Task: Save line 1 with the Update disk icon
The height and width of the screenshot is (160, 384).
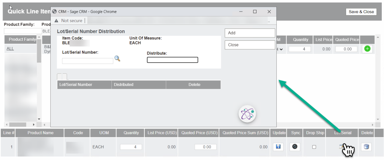Action: pos(278,147)
